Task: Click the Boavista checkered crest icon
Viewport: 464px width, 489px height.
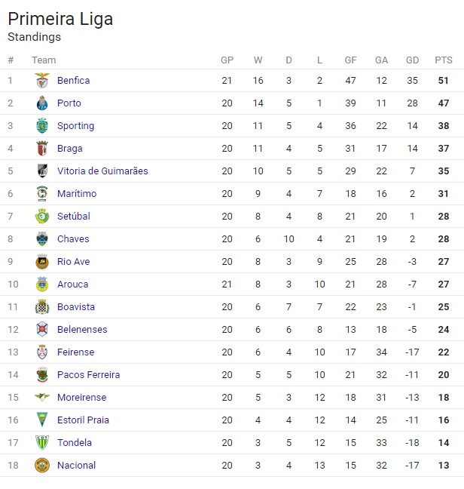Action: coord(42,307)
